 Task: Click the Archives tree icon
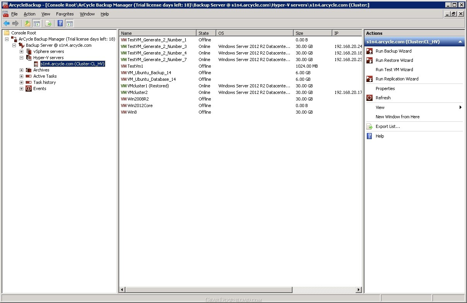tap(29, 70)
